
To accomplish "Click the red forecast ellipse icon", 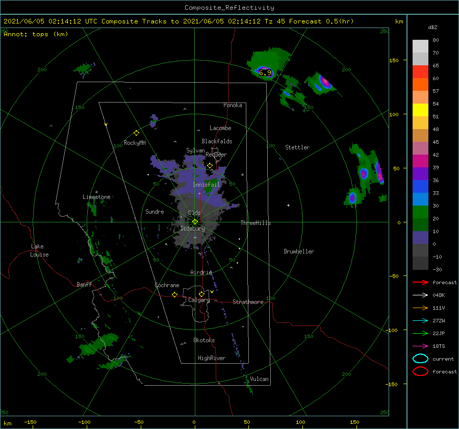I will [x=420, y=371].
